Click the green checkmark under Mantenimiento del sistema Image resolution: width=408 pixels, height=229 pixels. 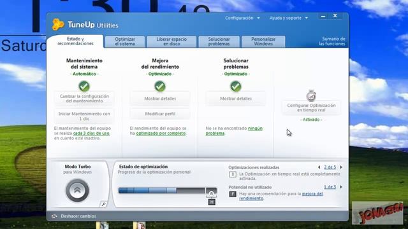point(84,87)
